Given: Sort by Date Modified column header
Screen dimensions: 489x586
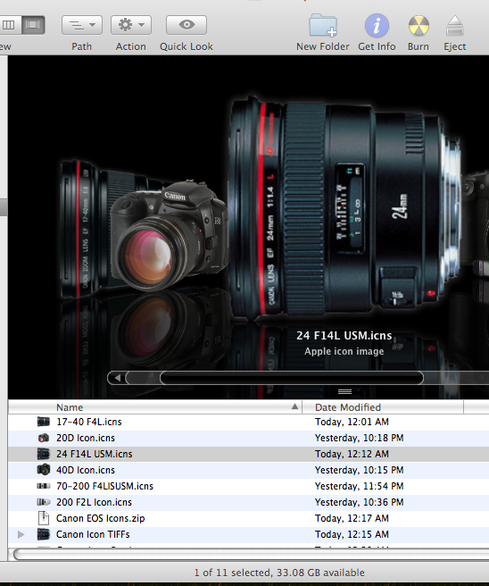Looking at the screenshot, I should 383,407.
